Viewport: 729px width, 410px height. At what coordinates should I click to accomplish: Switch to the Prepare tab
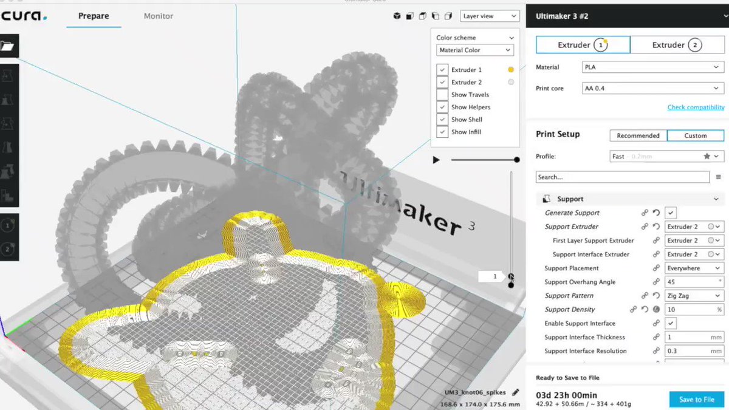(94, 16)
